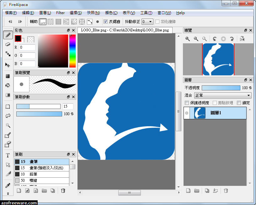The height and width of the screenshot is (205, 256).
Task: Float the 筆刷預覽 panel
Action: 68,73
